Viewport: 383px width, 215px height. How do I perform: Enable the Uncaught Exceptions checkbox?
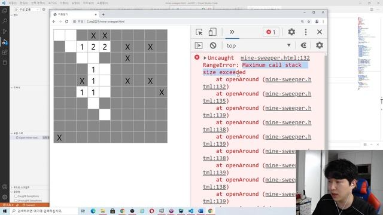[16, 201]
